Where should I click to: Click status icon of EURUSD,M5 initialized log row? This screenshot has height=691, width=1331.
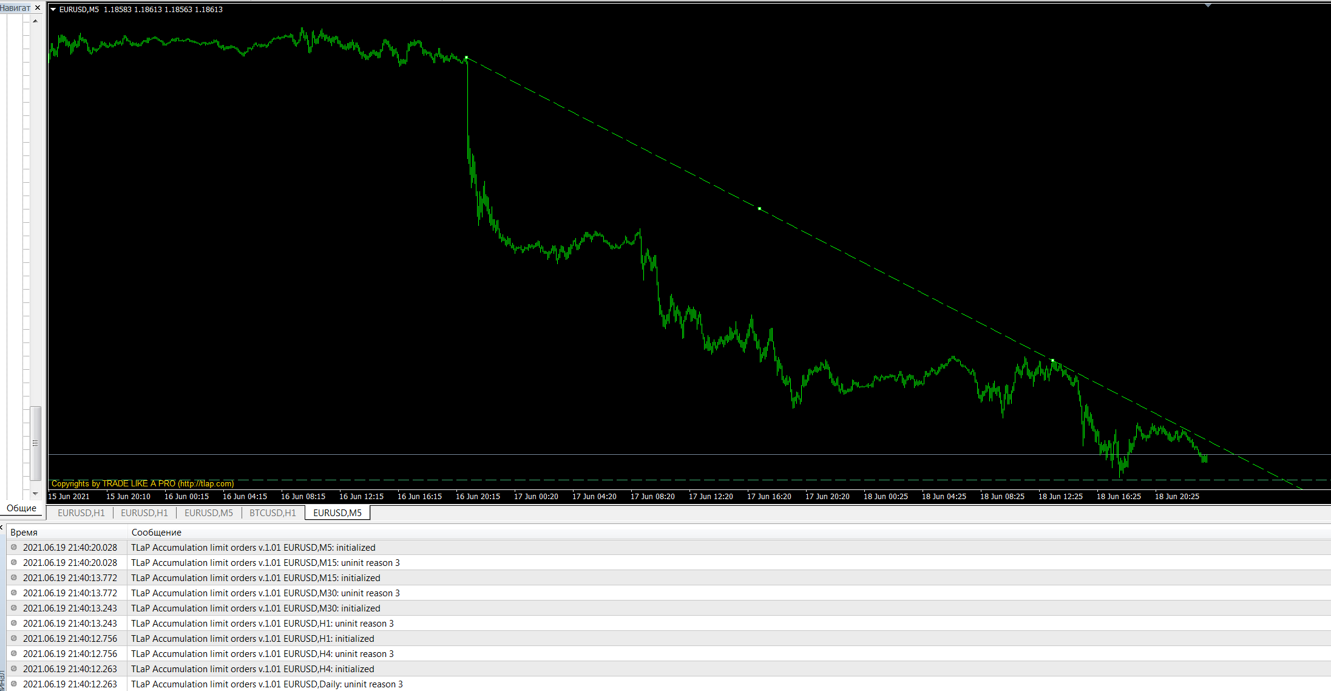[x=14, y=547]
